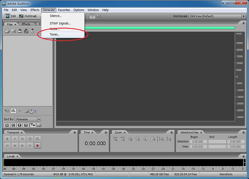The image size is (249, 179).
Task: Choose Tones... from Generate menu
Action: point(63,34)
